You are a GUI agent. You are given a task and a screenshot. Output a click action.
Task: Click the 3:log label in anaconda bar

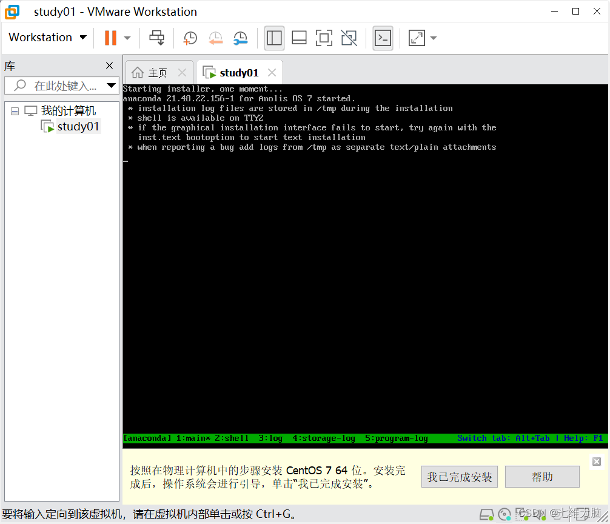click(270, 438)
